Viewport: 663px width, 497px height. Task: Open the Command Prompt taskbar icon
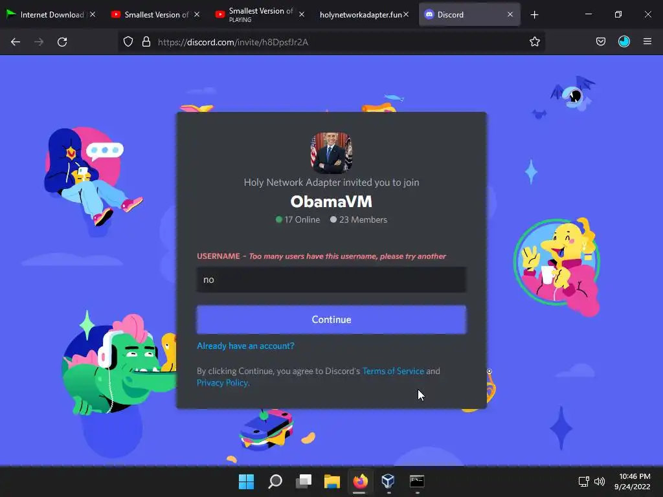pyautogui.click(x=417, y=481)
